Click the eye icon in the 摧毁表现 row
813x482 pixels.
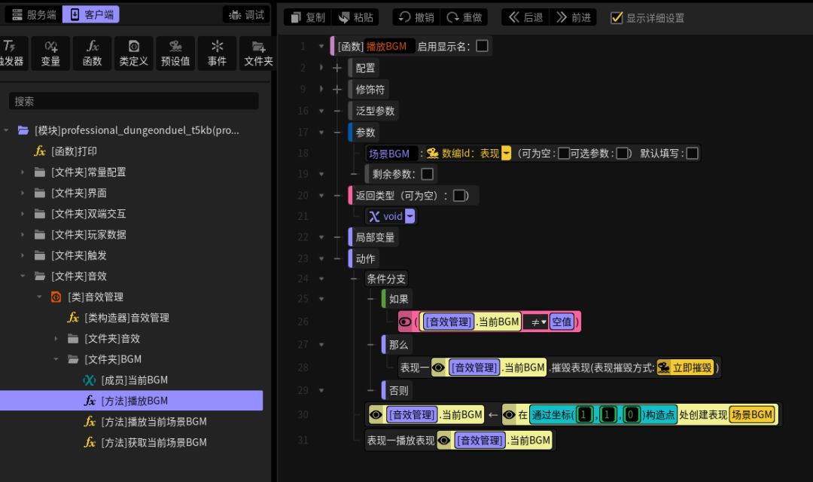439,368
